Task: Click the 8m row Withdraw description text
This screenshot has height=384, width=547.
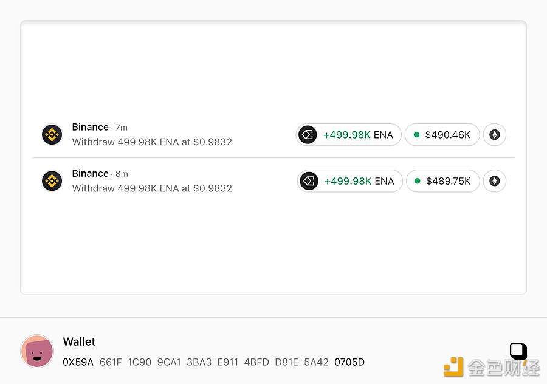Action: click(152, 188)
